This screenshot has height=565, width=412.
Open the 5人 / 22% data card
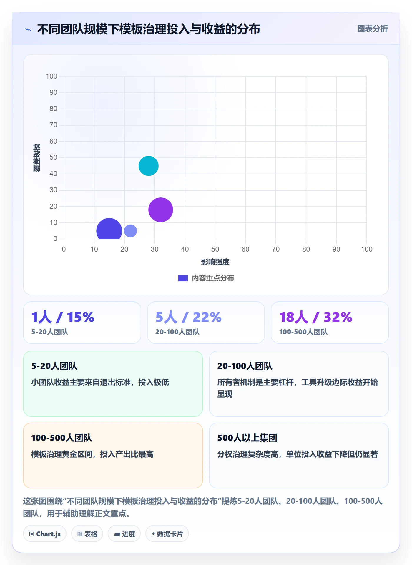tap(206, 323)
